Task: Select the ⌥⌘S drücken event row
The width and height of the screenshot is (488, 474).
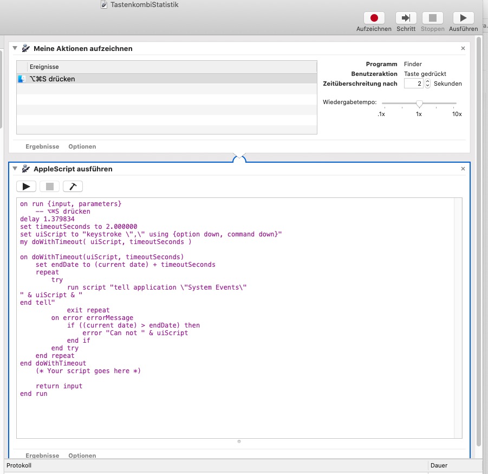Action: pos(167,79)
